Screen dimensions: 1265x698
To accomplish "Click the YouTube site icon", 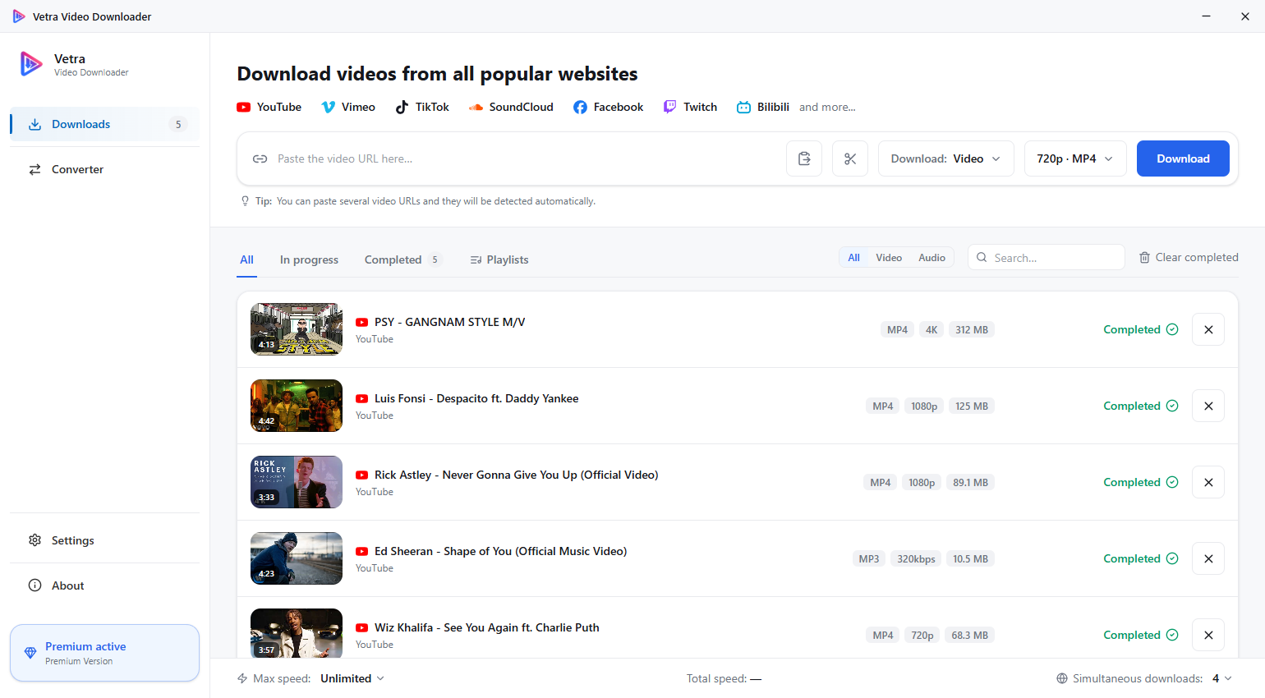I will point(244,107).
